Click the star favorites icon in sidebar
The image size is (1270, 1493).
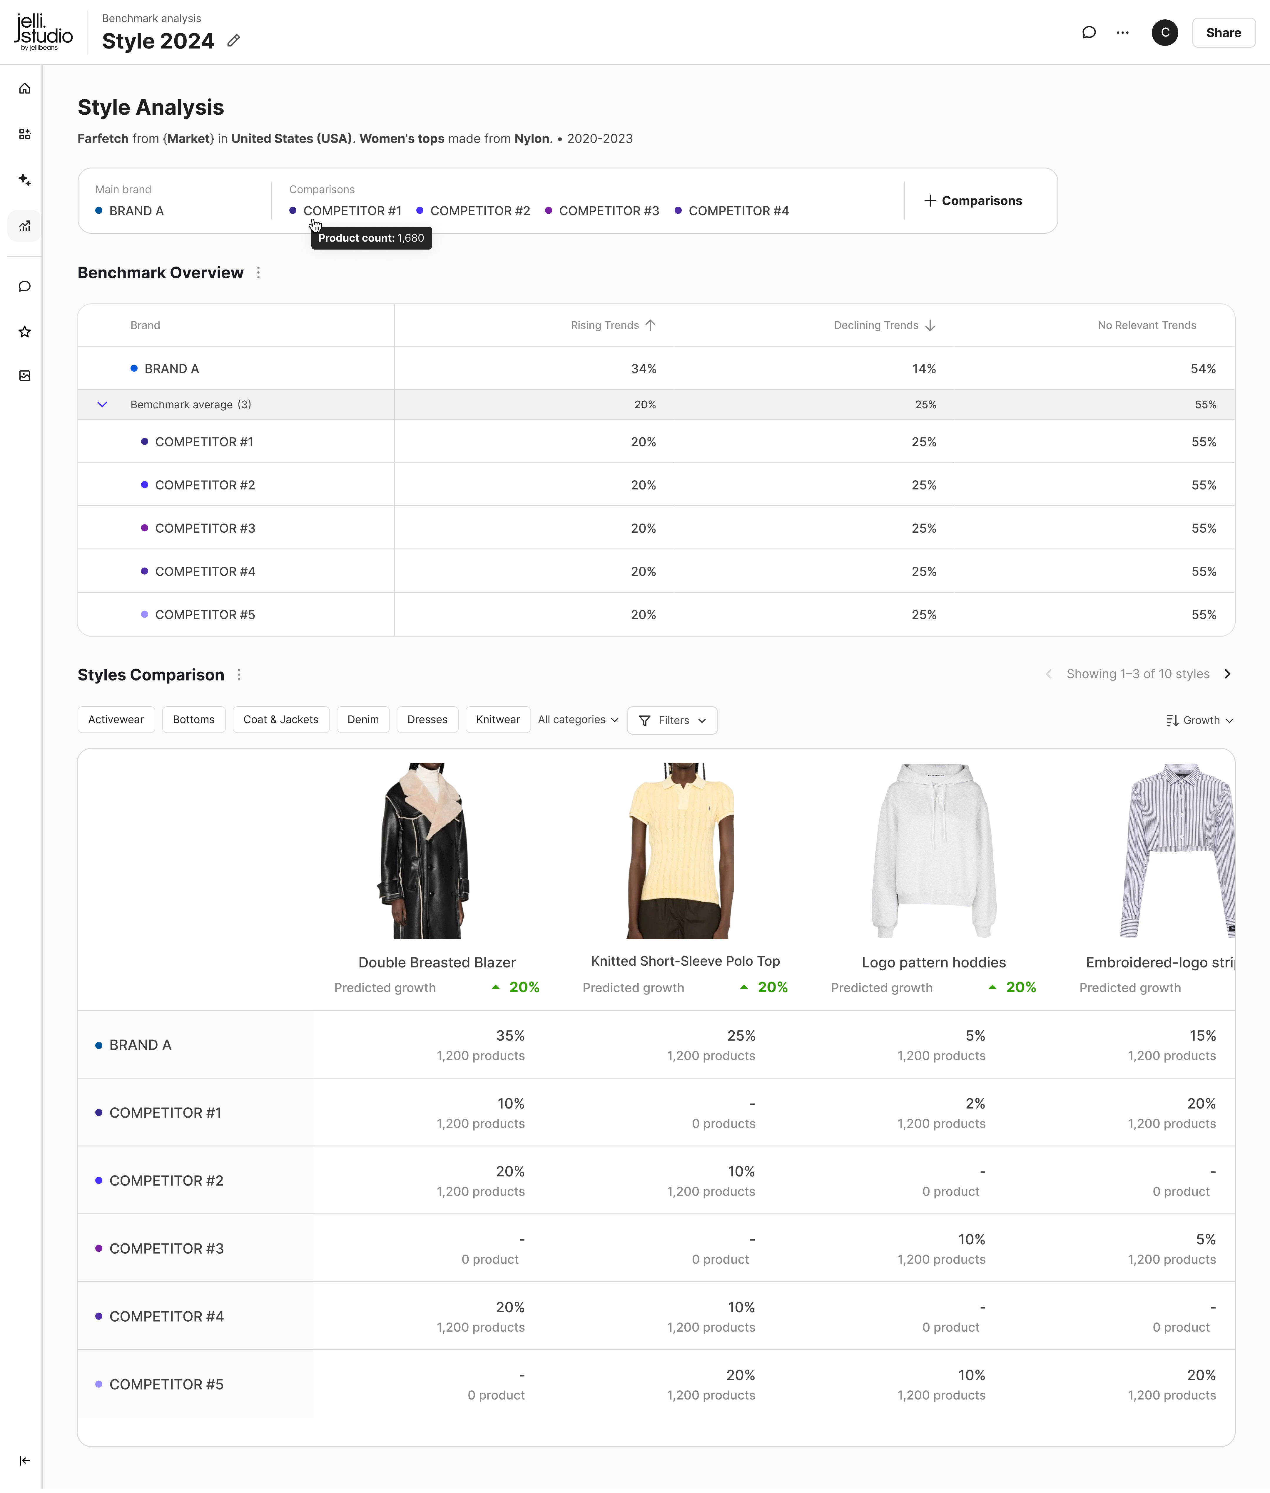click(24, 332)
